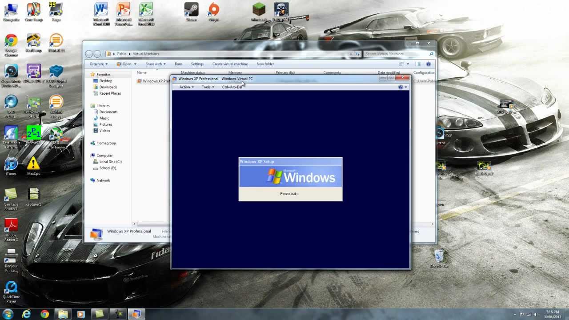Select Desktop under Favorites
569x320 pixels.
(x=105, y=81)
